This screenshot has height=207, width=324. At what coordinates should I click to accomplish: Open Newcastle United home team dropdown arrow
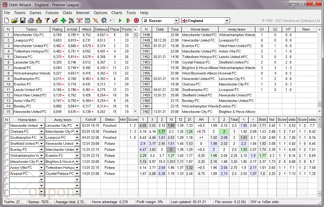coord(41,126)
